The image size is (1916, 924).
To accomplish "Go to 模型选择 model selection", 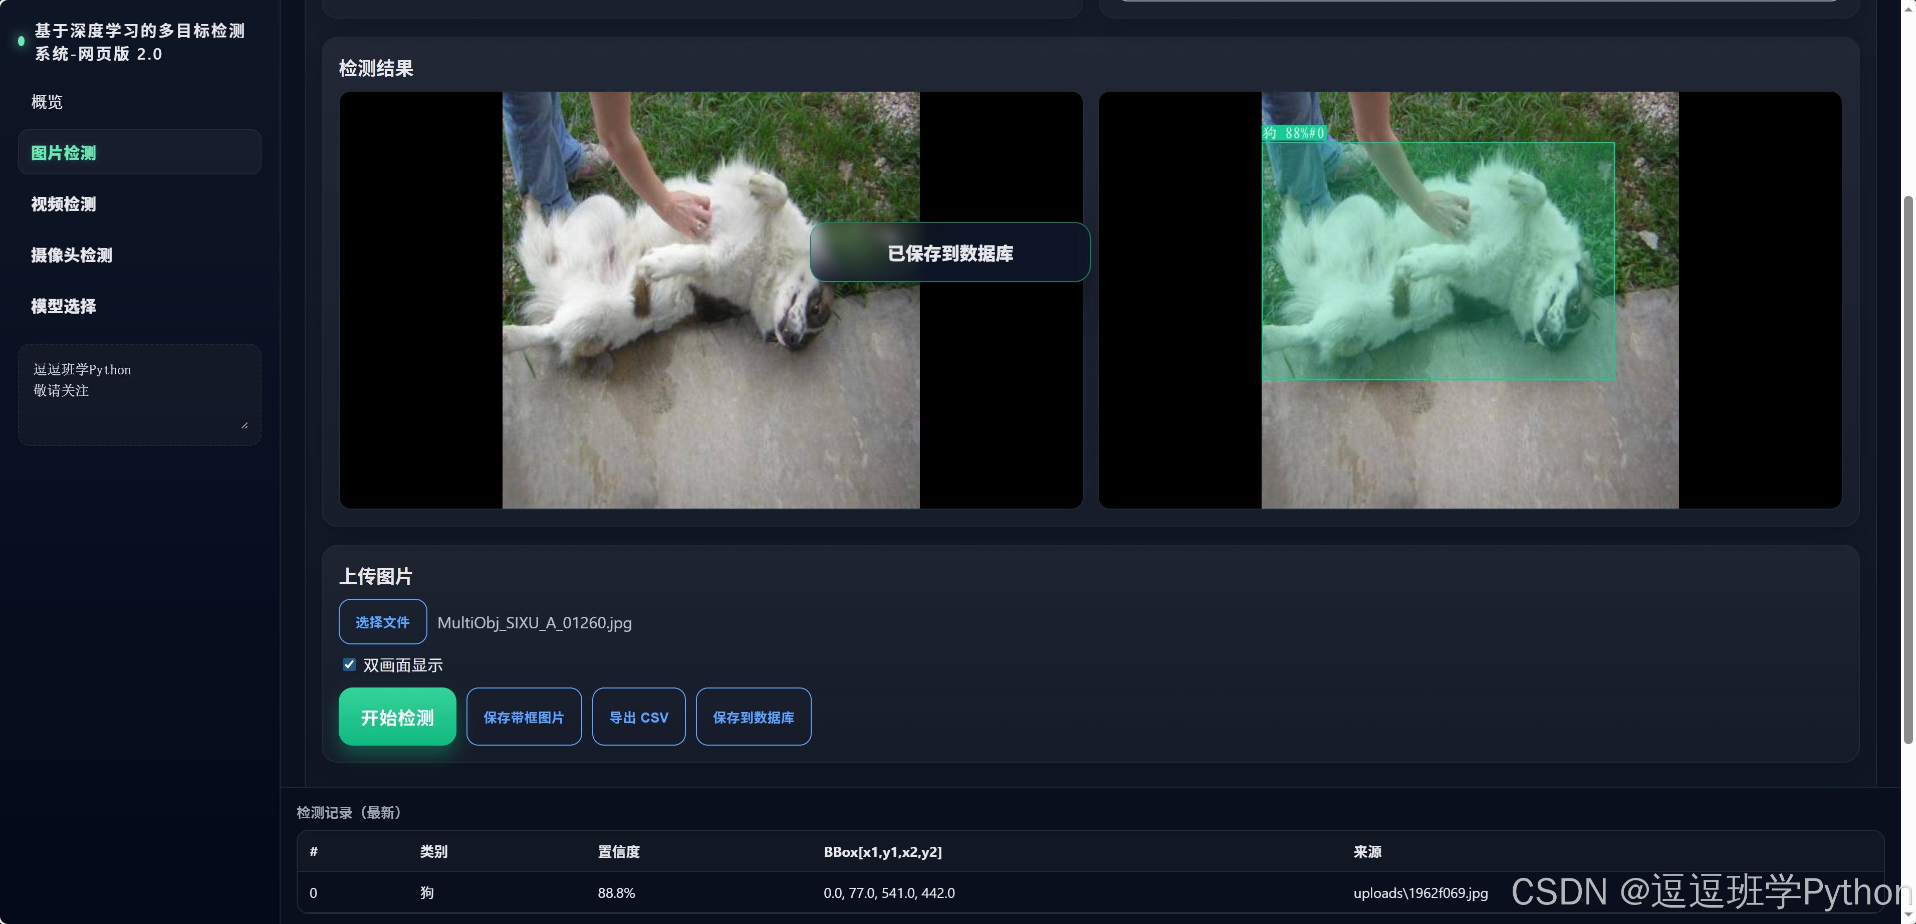I will click(x=64, y=306).
